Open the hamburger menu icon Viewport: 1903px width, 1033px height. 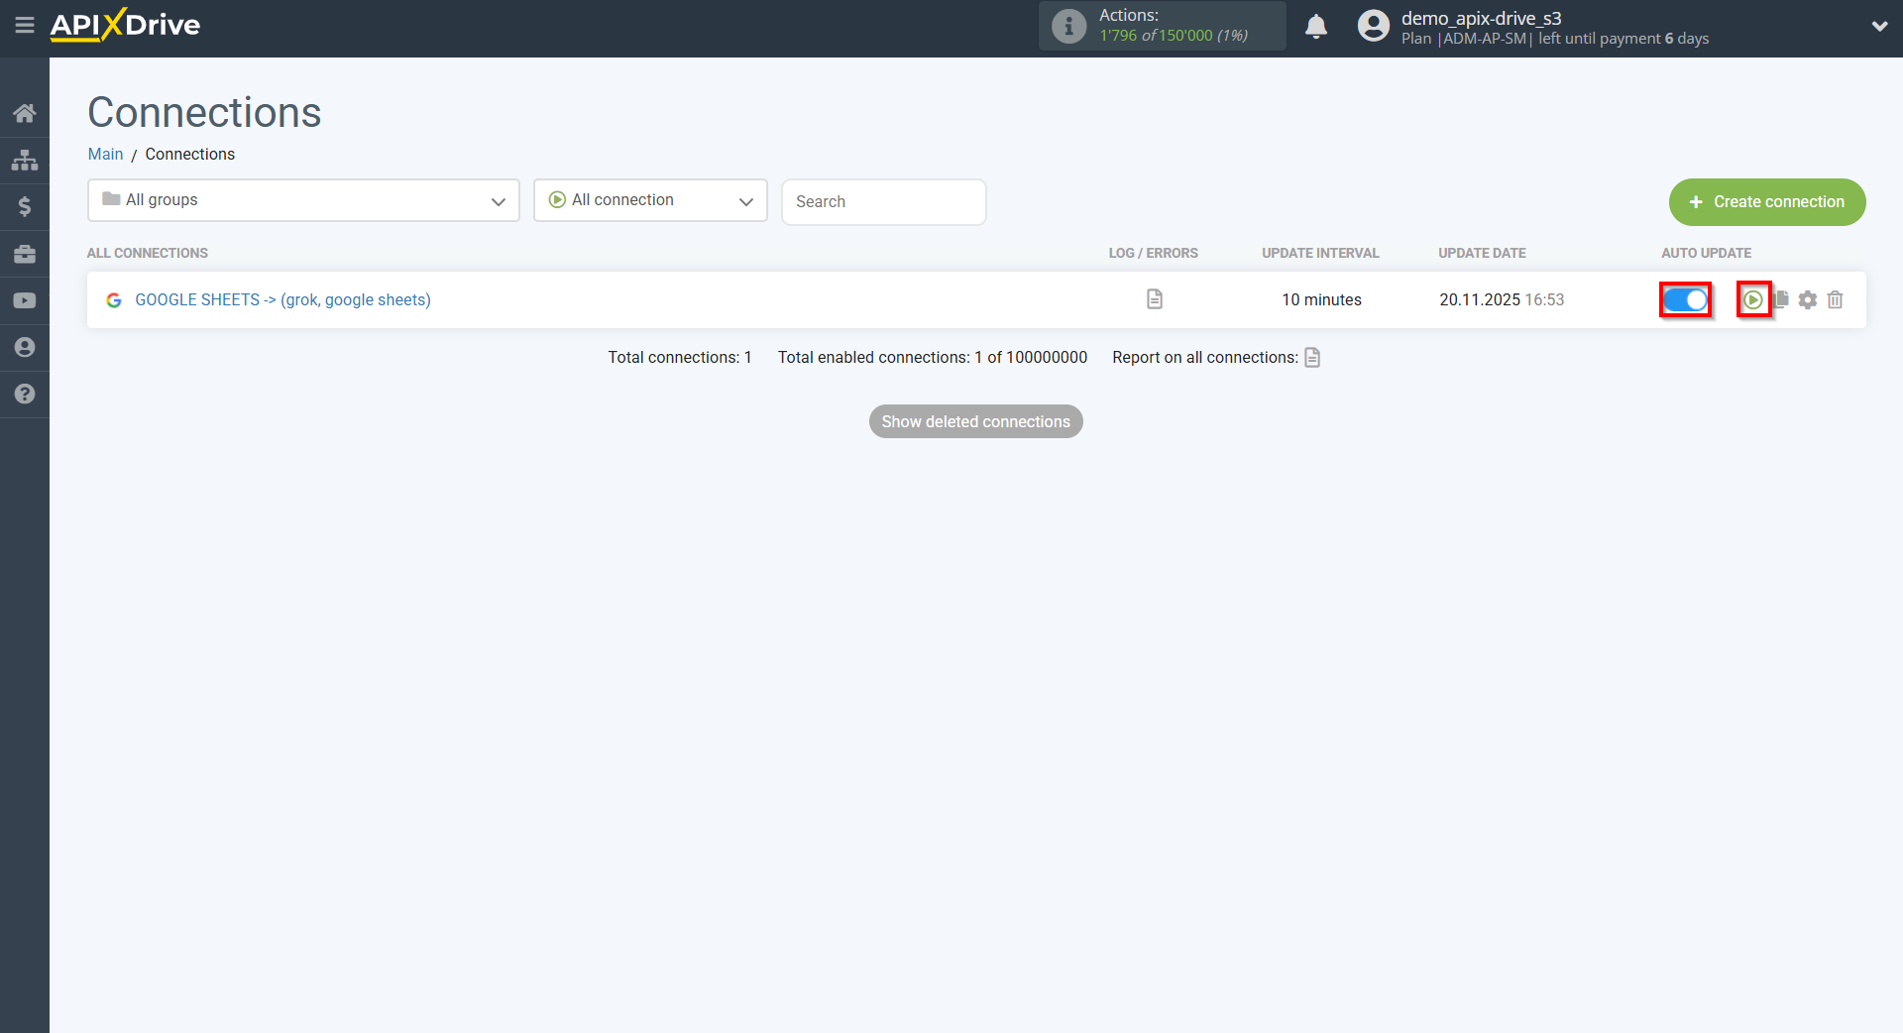point(25,26)
